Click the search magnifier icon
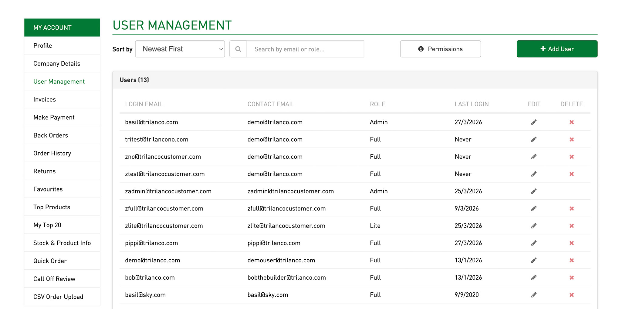Image resolution: width=619 pixels, height=309 pixels. pyautogui.click(x=238, y=49)
